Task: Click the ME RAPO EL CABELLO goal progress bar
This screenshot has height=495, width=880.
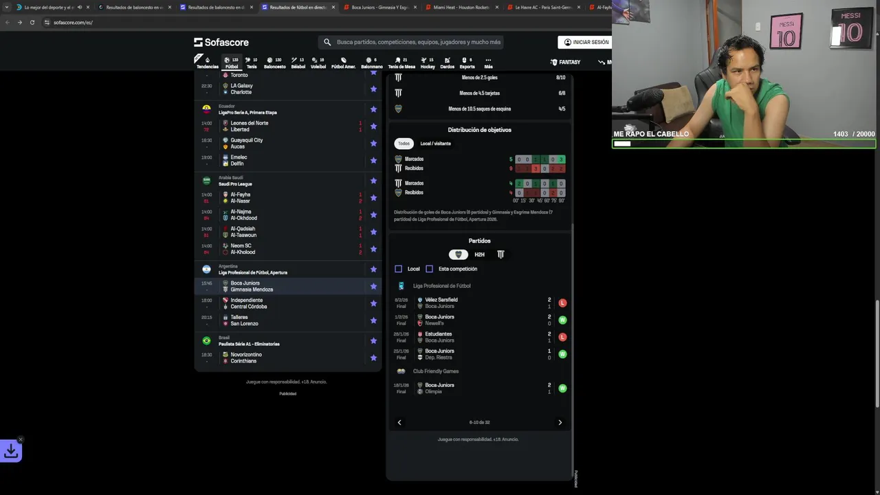Action: [745, 144]
